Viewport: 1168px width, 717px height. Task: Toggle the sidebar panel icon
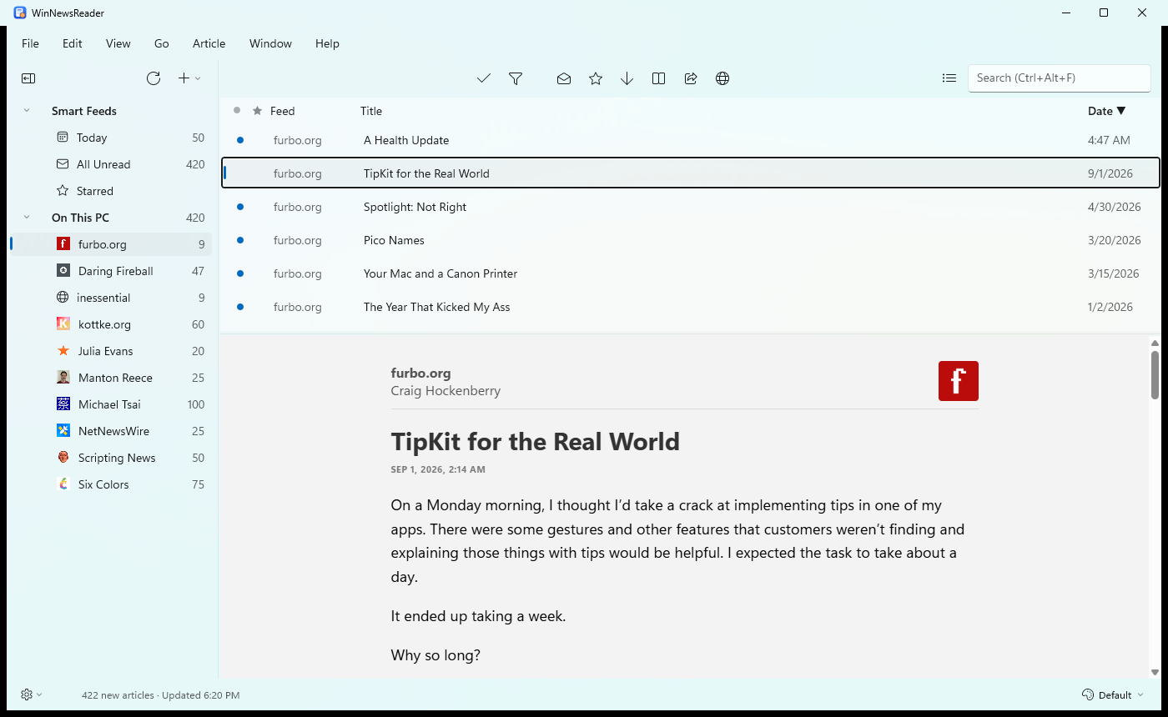pyautogui.click(x=28, y=78)
